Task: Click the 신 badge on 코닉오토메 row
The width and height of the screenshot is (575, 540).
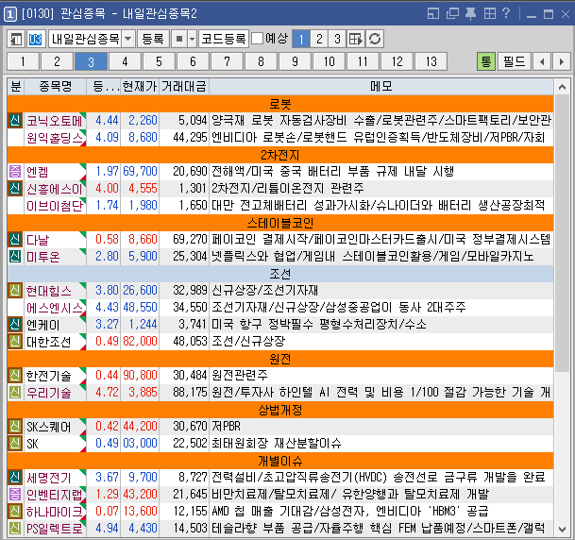Action: [15, 120]
